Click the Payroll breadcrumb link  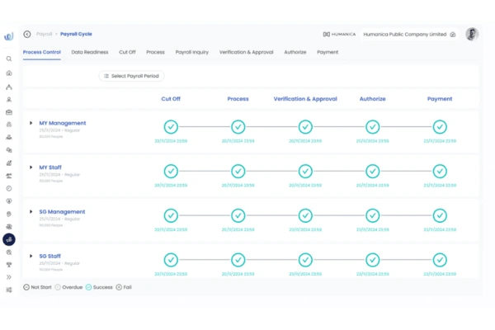44,35
